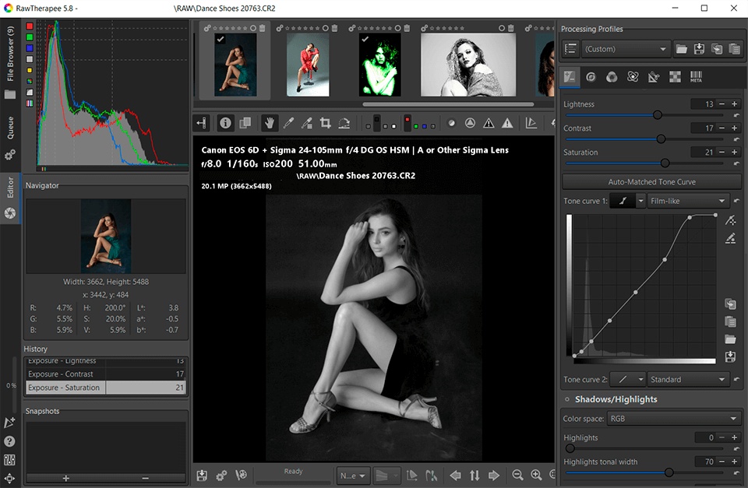
Task: Select the Straighten rotate tool
Action: (x=346, y=123)
